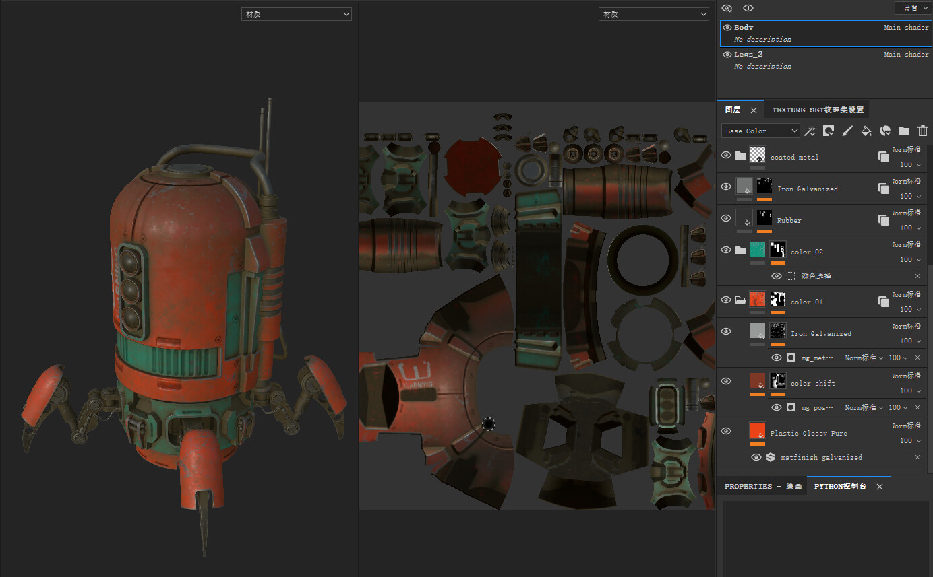Open the smart materials wand icon
Image resolution: width=933 pixels, height=577 pixels.
810,131
